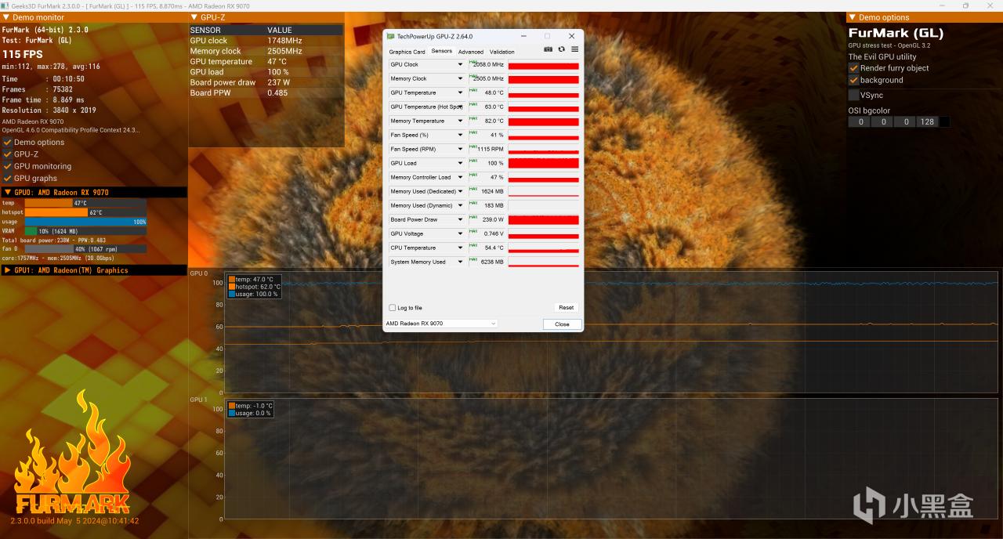Click the GPU Clock 2058.0 MHz value
Screen dimensions: 1003x539
pyautogui.click(x=489, y=65)
